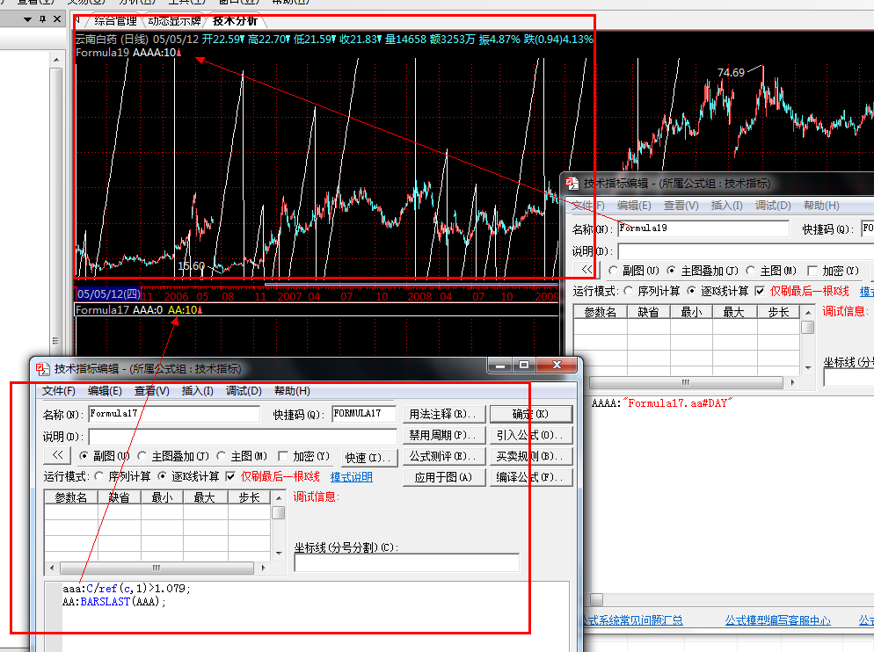Viewport: 874px width, 652px height.
Task: Close the left side panel
Action: [57, 18]
